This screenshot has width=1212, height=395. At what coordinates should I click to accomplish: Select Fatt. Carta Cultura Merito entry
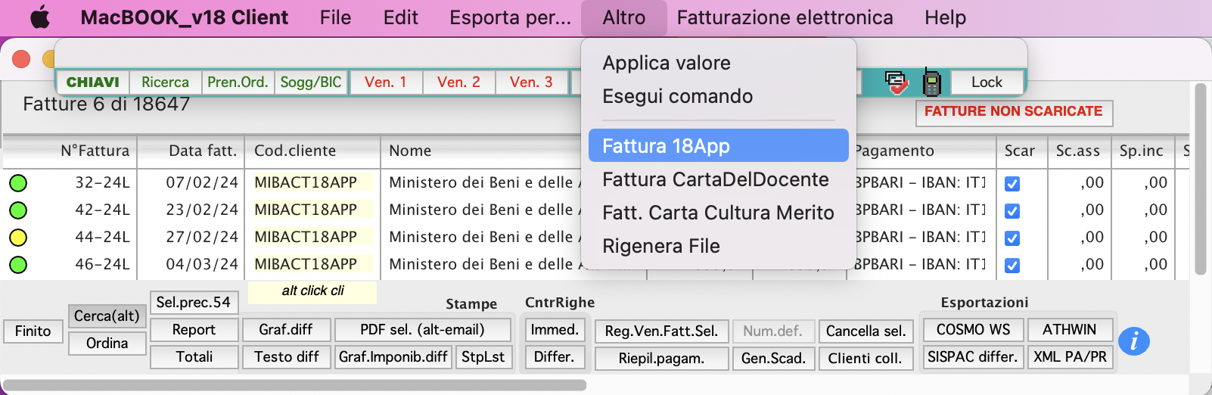pos(718,213)
